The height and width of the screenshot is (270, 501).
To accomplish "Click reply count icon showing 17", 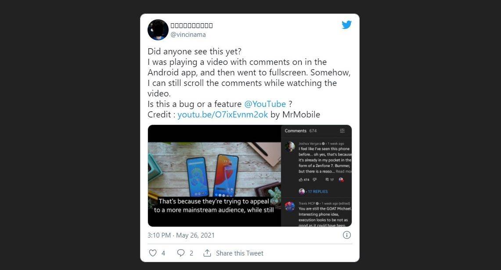I will 327,180.
